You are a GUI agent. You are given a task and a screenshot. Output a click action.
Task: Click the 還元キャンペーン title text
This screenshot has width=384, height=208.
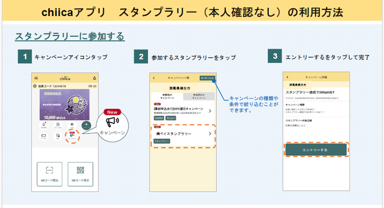(178, 109)
